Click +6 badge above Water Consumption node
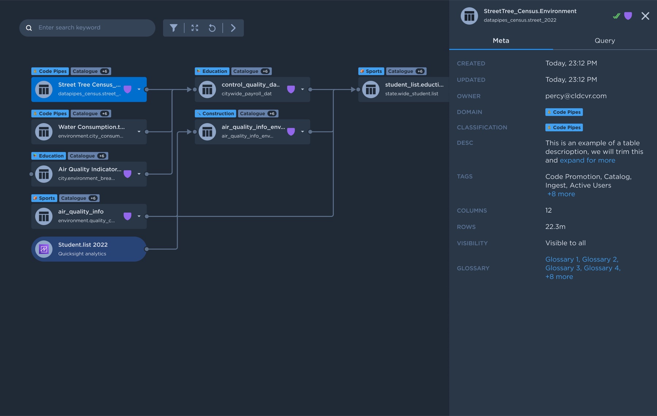The width and height of the screenshot is (657, 416). pos(105,113)
